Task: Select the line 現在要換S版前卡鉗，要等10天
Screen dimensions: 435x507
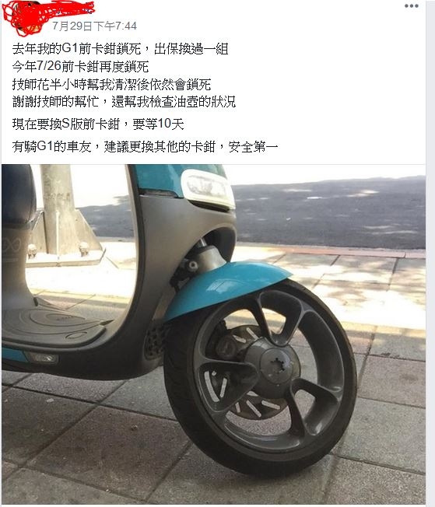Action: 98,124
